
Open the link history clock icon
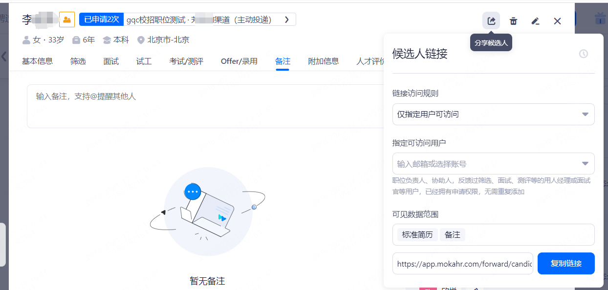tap(584, 54)
